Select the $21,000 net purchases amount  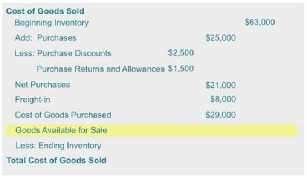tap(220, 85)
